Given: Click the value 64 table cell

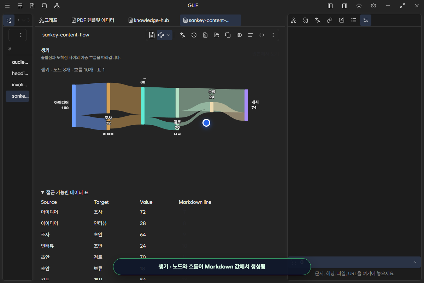Looking at the screenshot, I should pyautogui.click(x=143, y=235).
